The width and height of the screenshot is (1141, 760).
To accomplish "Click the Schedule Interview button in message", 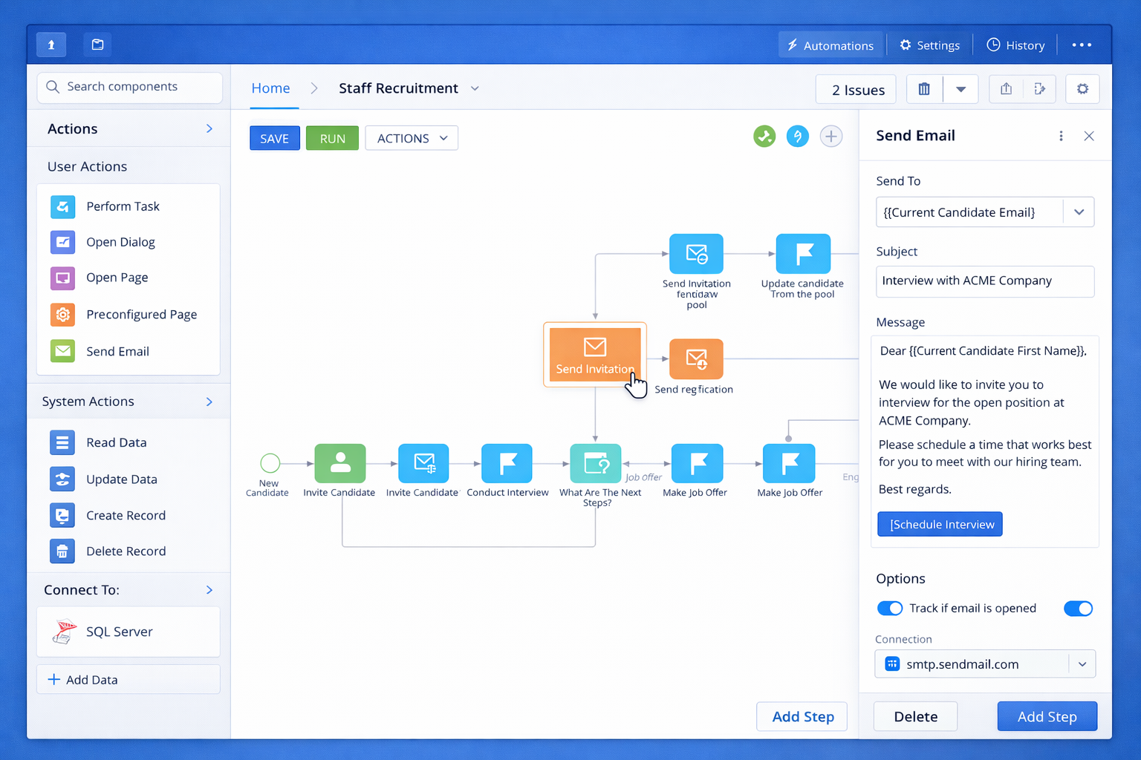I will (x=940, y=524).
